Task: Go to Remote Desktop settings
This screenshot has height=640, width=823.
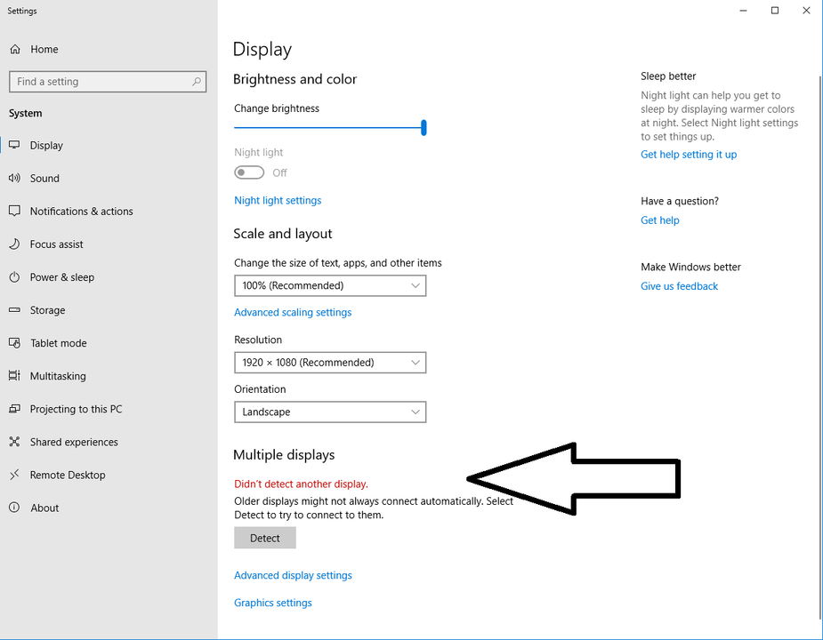Action: pyautogui.click(x=68, y=475)
